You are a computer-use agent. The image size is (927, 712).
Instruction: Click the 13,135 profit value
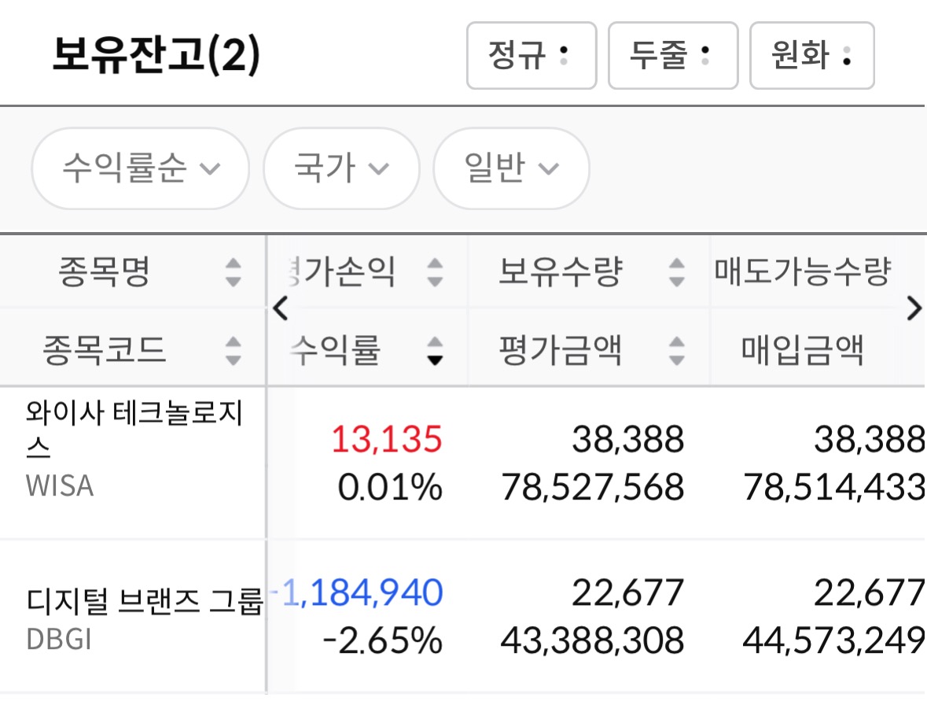point(387,439)
